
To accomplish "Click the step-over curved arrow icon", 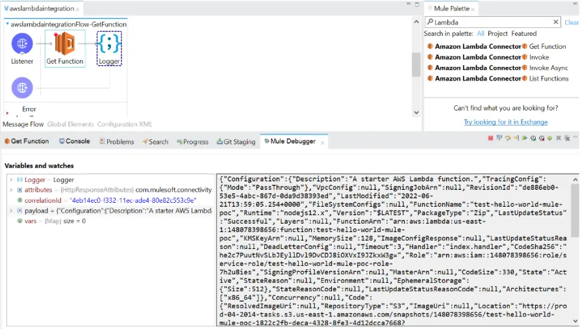I will click(x=507, y=138).
